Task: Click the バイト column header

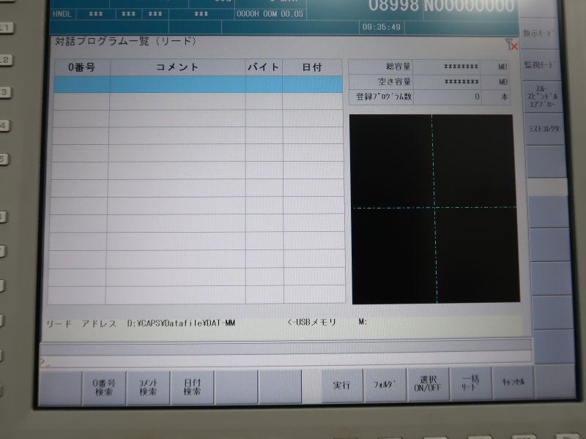Action: tap(264, 67)
